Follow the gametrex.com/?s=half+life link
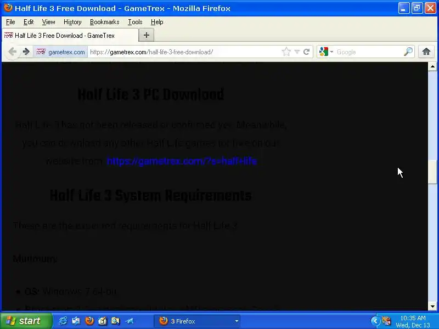The height and width of the screenshot is (329, 439). 182,161
